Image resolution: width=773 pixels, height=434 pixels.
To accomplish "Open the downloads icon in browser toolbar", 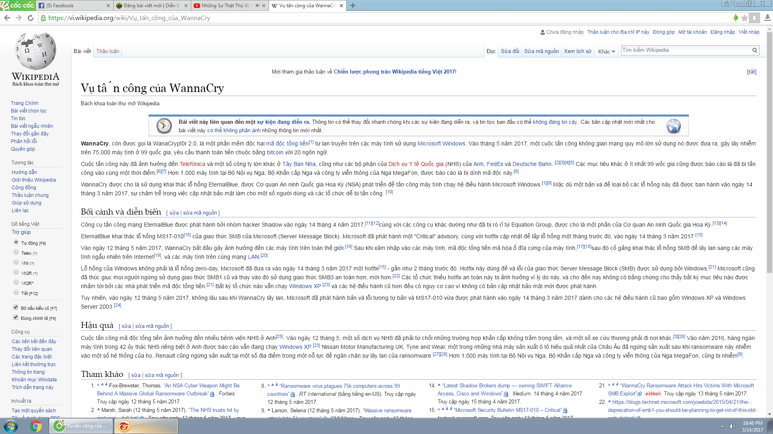I will pos(767,18).
